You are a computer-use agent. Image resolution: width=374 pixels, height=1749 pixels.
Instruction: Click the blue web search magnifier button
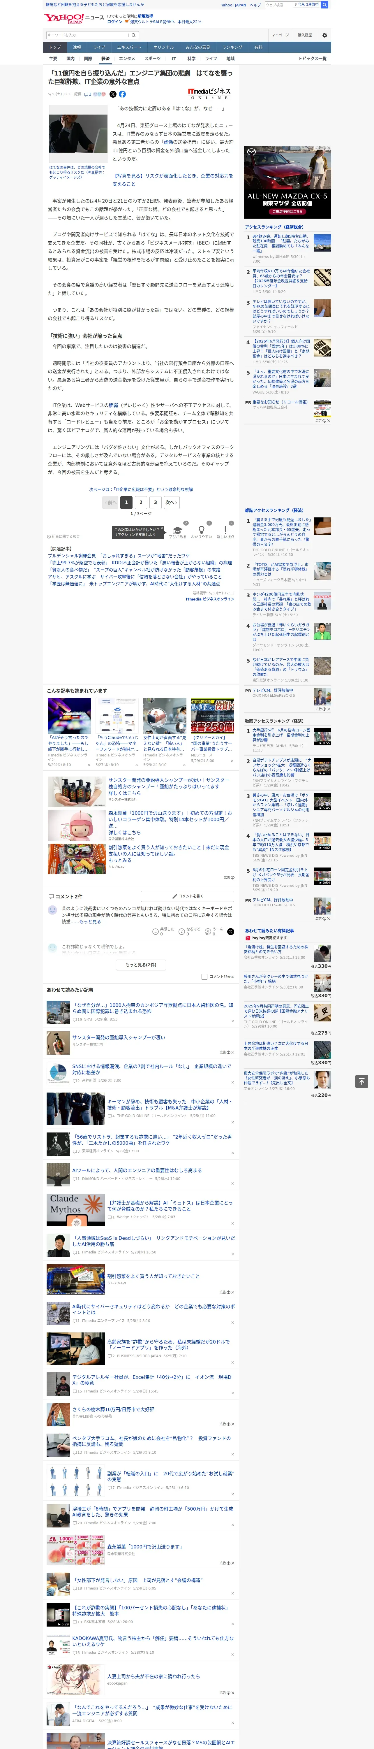(324, 5)
